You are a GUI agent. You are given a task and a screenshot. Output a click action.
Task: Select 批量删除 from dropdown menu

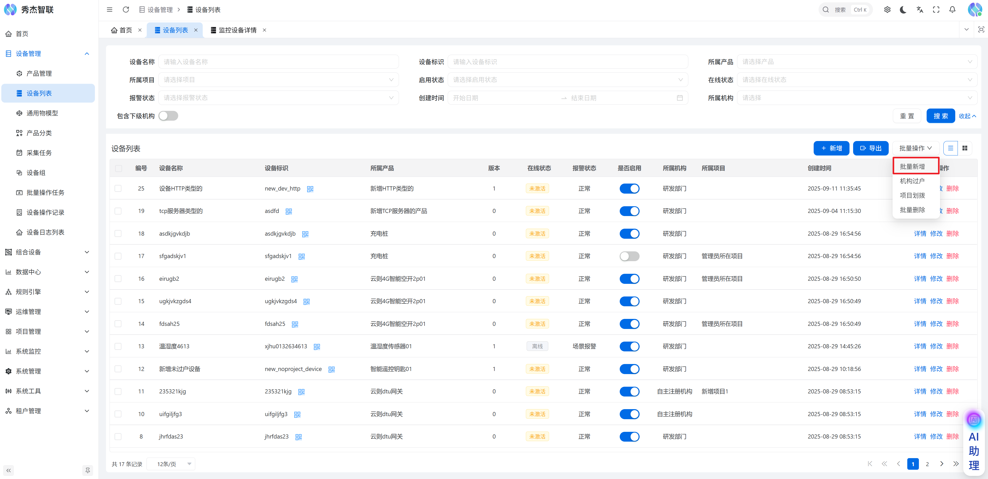tap(912, 210)
